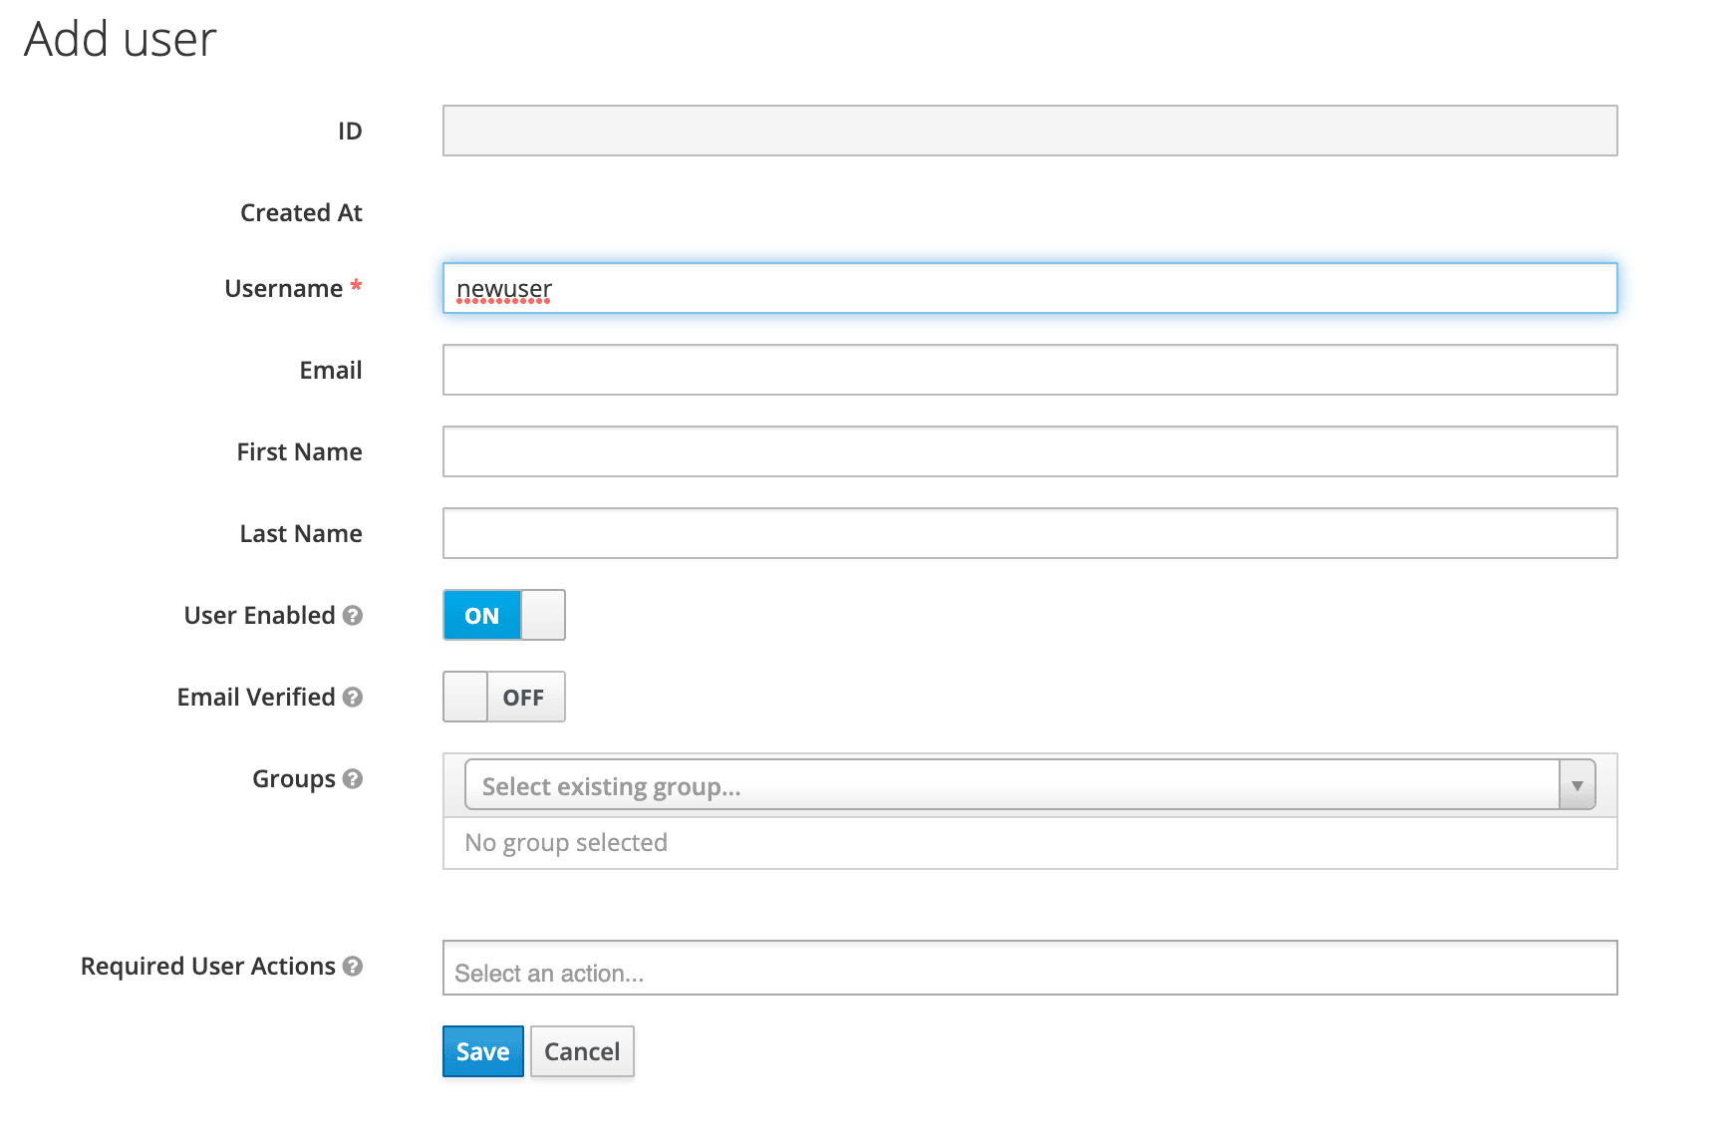Click the First Name input field
The image size is (1736, 1146).
tap(1028, 451)
